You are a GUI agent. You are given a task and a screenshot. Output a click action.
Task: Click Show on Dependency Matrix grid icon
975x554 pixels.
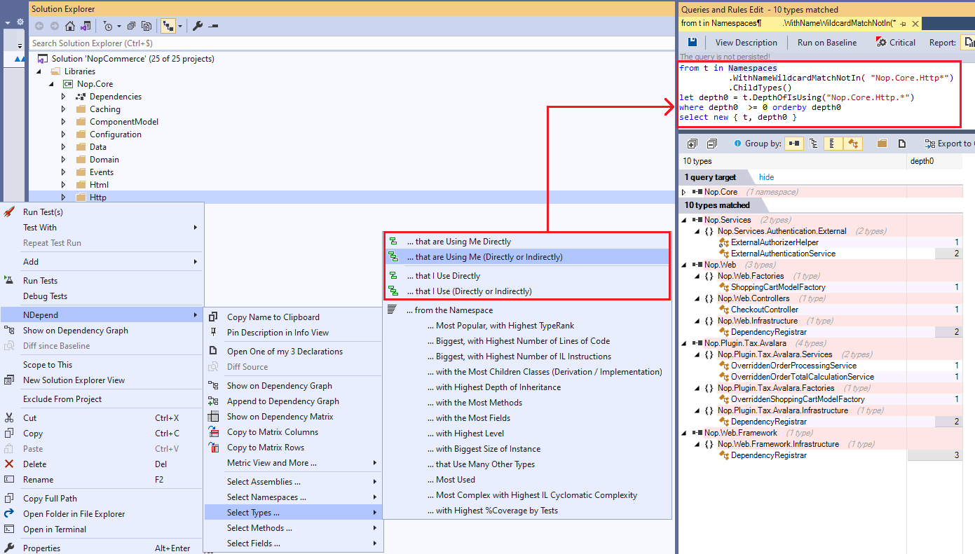coord(213,416)
